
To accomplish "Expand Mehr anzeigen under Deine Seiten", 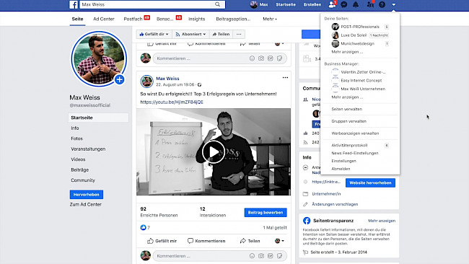I will click(x=347, y=52).
